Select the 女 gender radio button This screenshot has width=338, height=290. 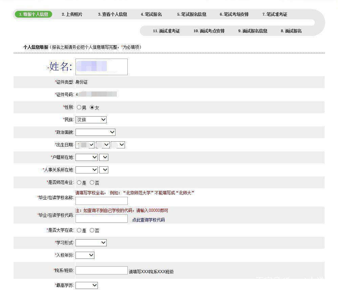pos(92,107)
